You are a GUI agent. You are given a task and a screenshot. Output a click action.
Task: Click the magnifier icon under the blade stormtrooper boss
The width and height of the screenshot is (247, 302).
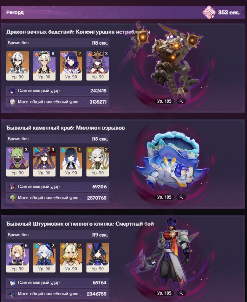pos(181,293)
